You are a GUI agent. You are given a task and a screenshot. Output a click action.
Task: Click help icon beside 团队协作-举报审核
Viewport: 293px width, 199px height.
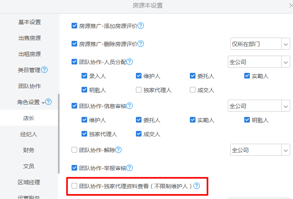point(130,168)
